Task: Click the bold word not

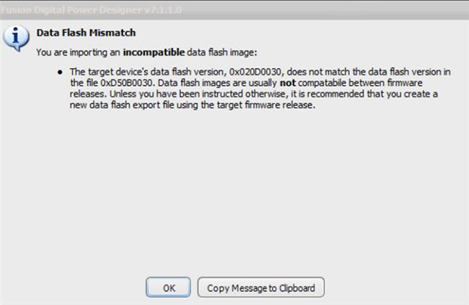Action: (x=287, y=83)
